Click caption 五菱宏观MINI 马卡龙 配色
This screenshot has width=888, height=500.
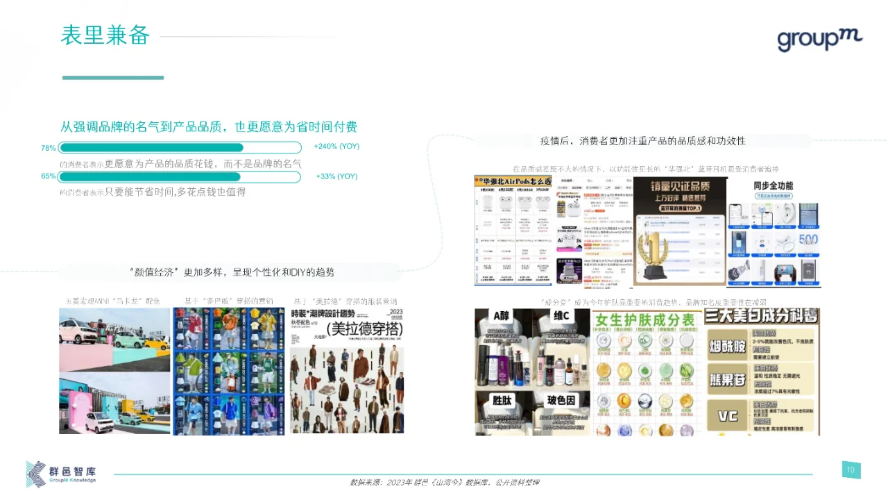(x=112, y=301)
